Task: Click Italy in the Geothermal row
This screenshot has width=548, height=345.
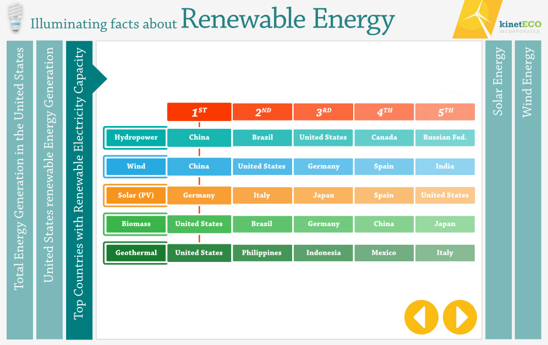Action: click(x=445, y=253)
